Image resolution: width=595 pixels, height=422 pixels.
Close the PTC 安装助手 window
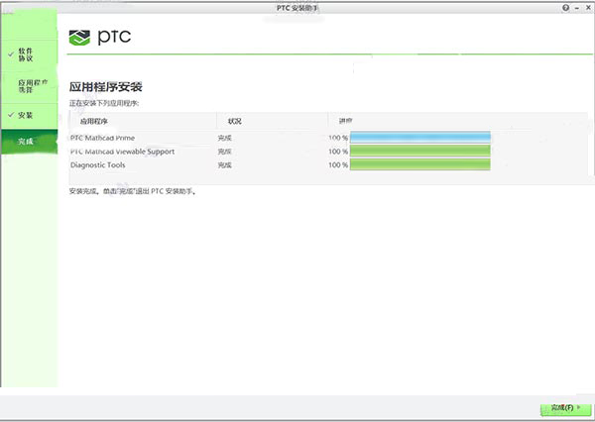(x=588, y=8)
